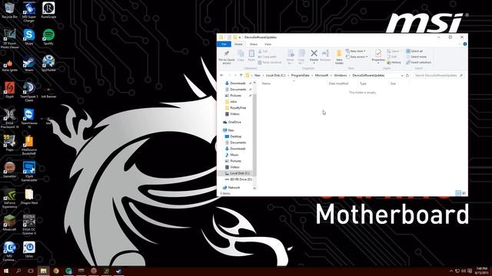Select the TeamSpeak 3 Client desktop icon

29,92
